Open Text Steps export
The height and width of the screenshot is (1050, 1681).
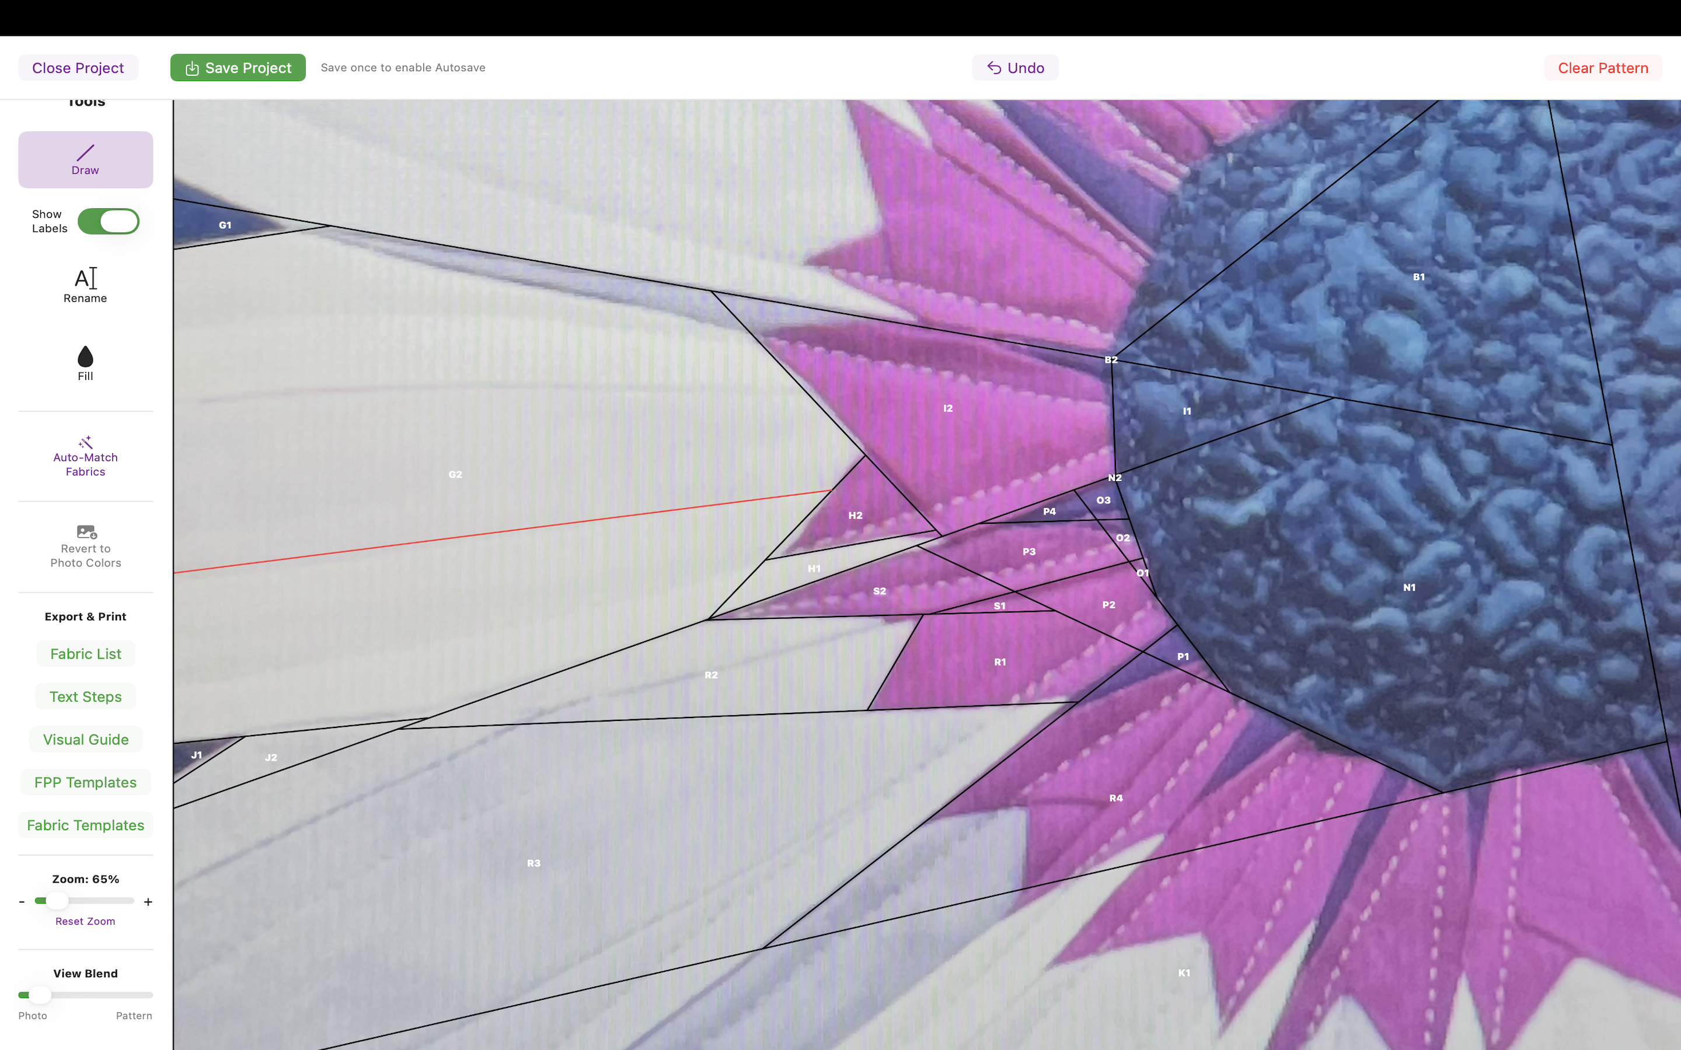pos(85,696)
